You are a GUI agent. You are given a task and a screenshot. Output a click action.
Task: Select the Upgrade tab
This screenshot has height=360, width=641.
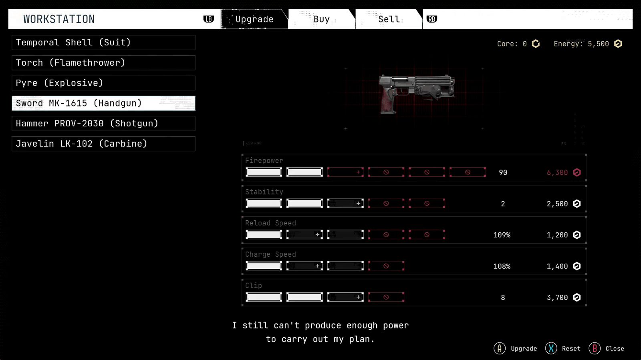tap(254, 19)
